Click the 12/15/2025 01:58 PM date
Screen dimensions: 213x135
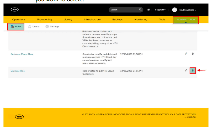[131, 54]
